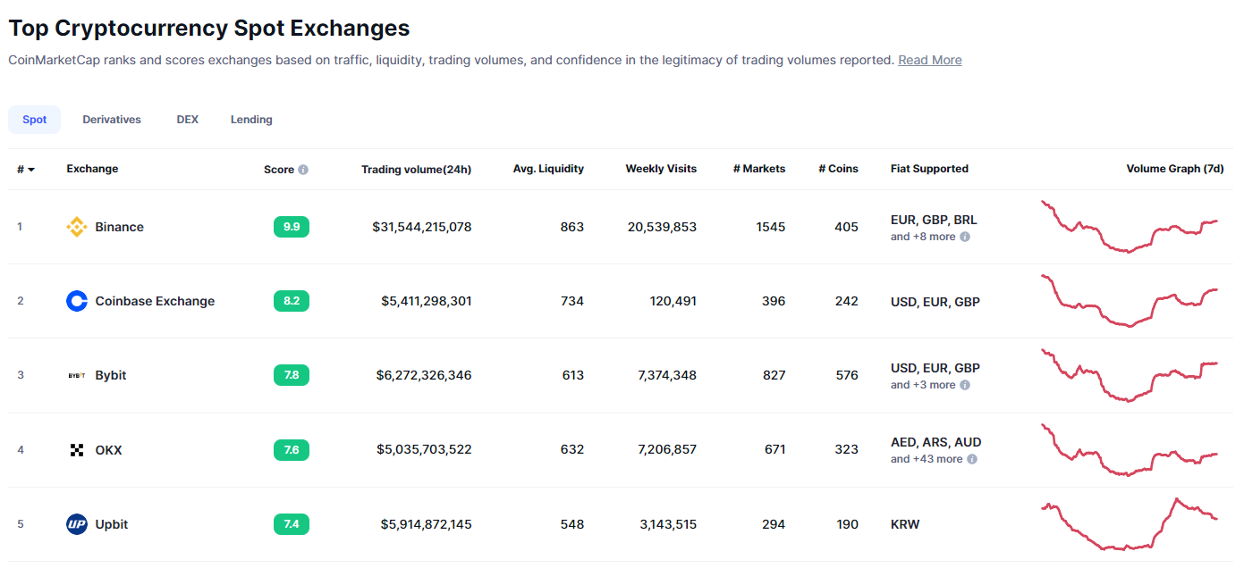Expand Binance's 'and +8 more' fiat list
Viewport: 1244px width, 568px height.
[x=923, y=238]
